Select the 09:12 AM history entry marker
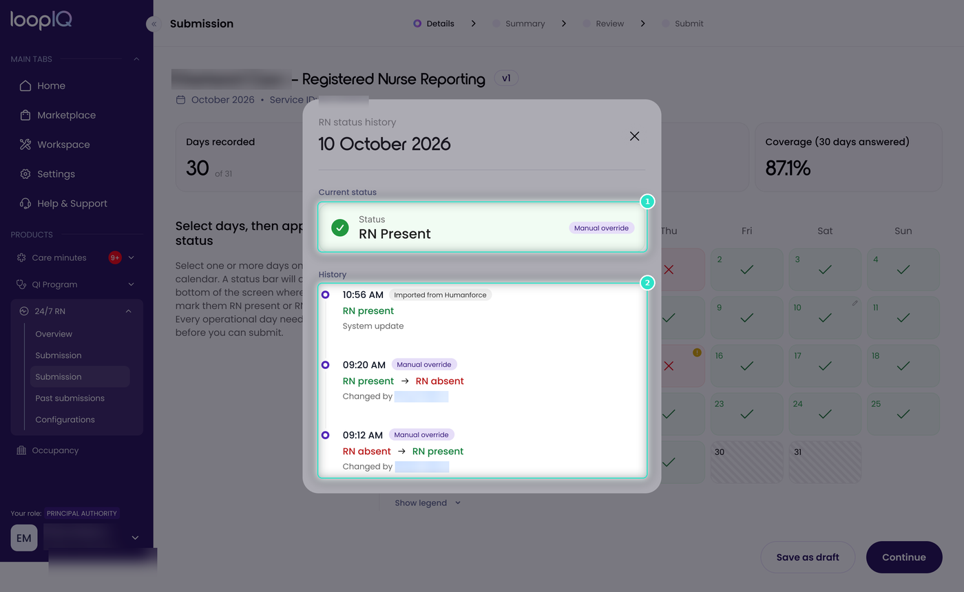 pyautogui.click(x=326, y=435)
